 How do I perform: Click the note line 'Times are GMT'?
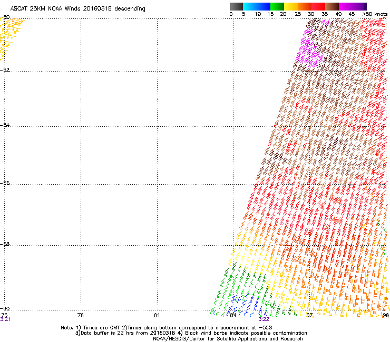point(102,328)
